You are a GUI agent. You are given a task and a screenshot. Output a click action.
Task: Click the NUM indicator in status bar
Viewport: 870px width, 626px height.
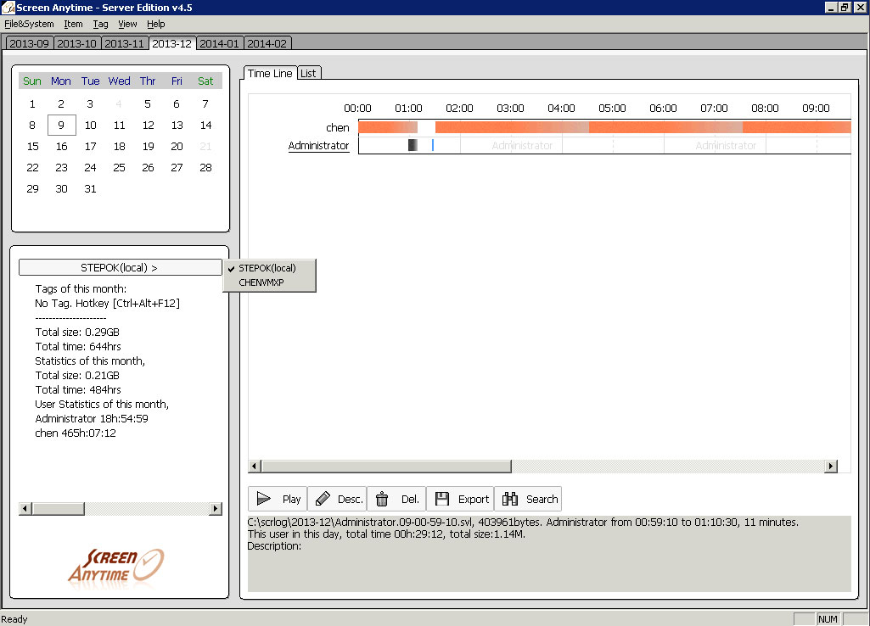pos(828,619)
